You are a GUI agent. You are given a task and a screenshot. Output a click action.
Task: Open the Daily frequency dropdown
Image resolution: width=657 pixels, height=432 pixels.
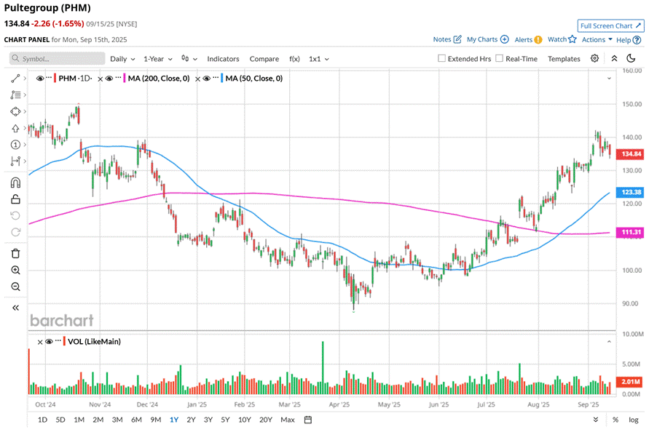tap(122, 59)
